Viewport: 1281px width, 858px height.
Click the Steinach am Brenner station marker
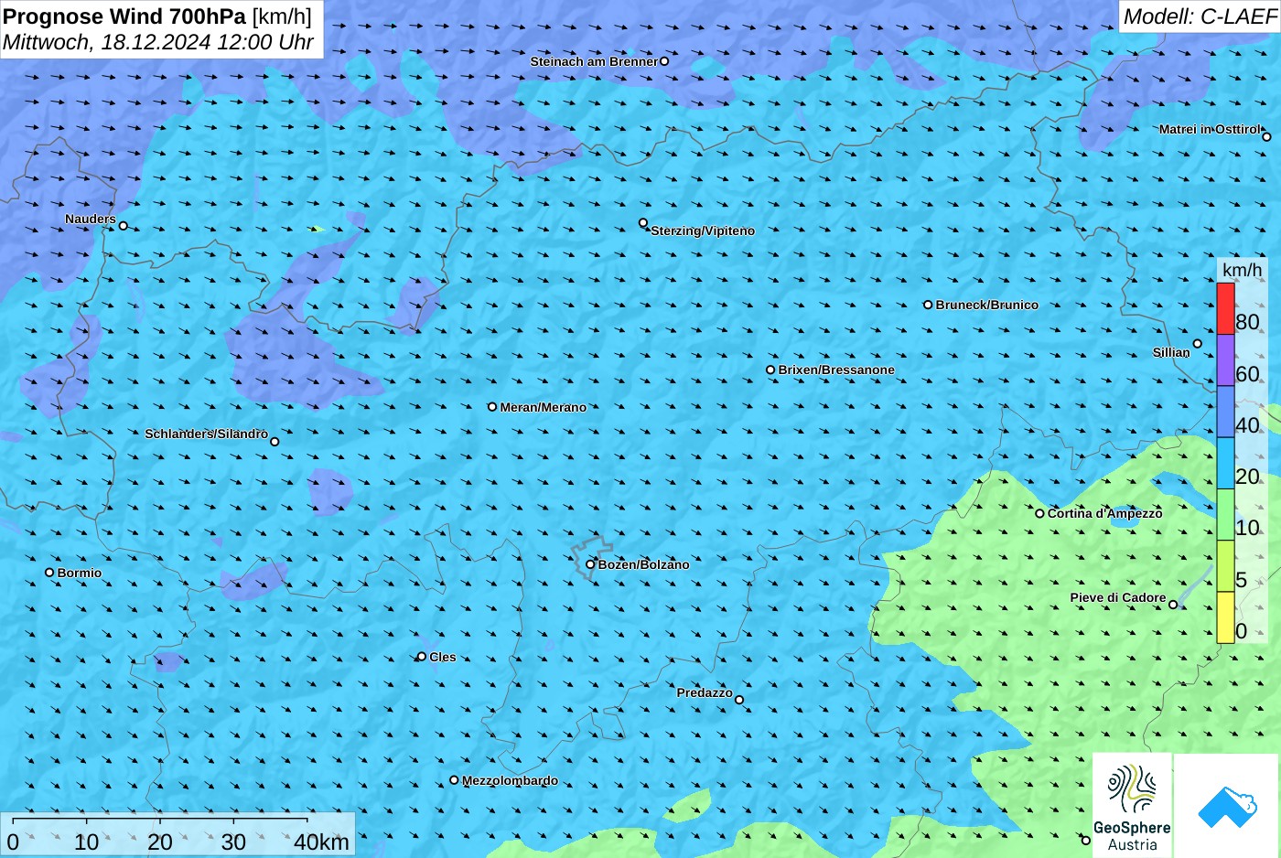click(x=664, y=61)
